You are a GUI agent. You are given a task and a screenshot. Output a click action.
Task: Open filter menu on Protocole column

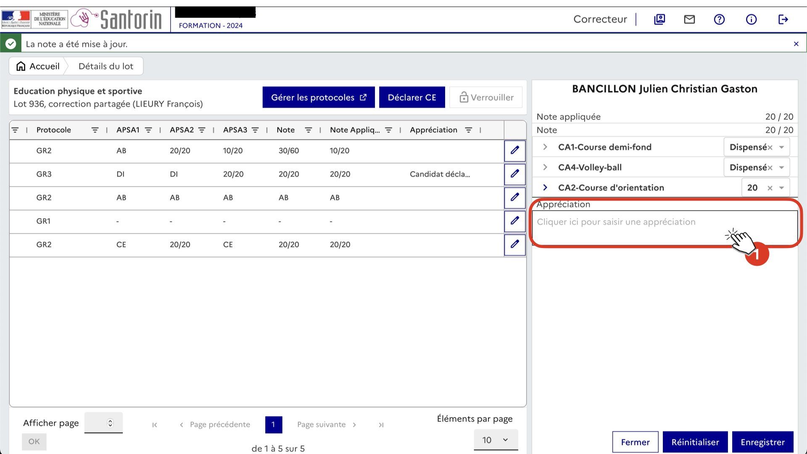tap(95, 130)
